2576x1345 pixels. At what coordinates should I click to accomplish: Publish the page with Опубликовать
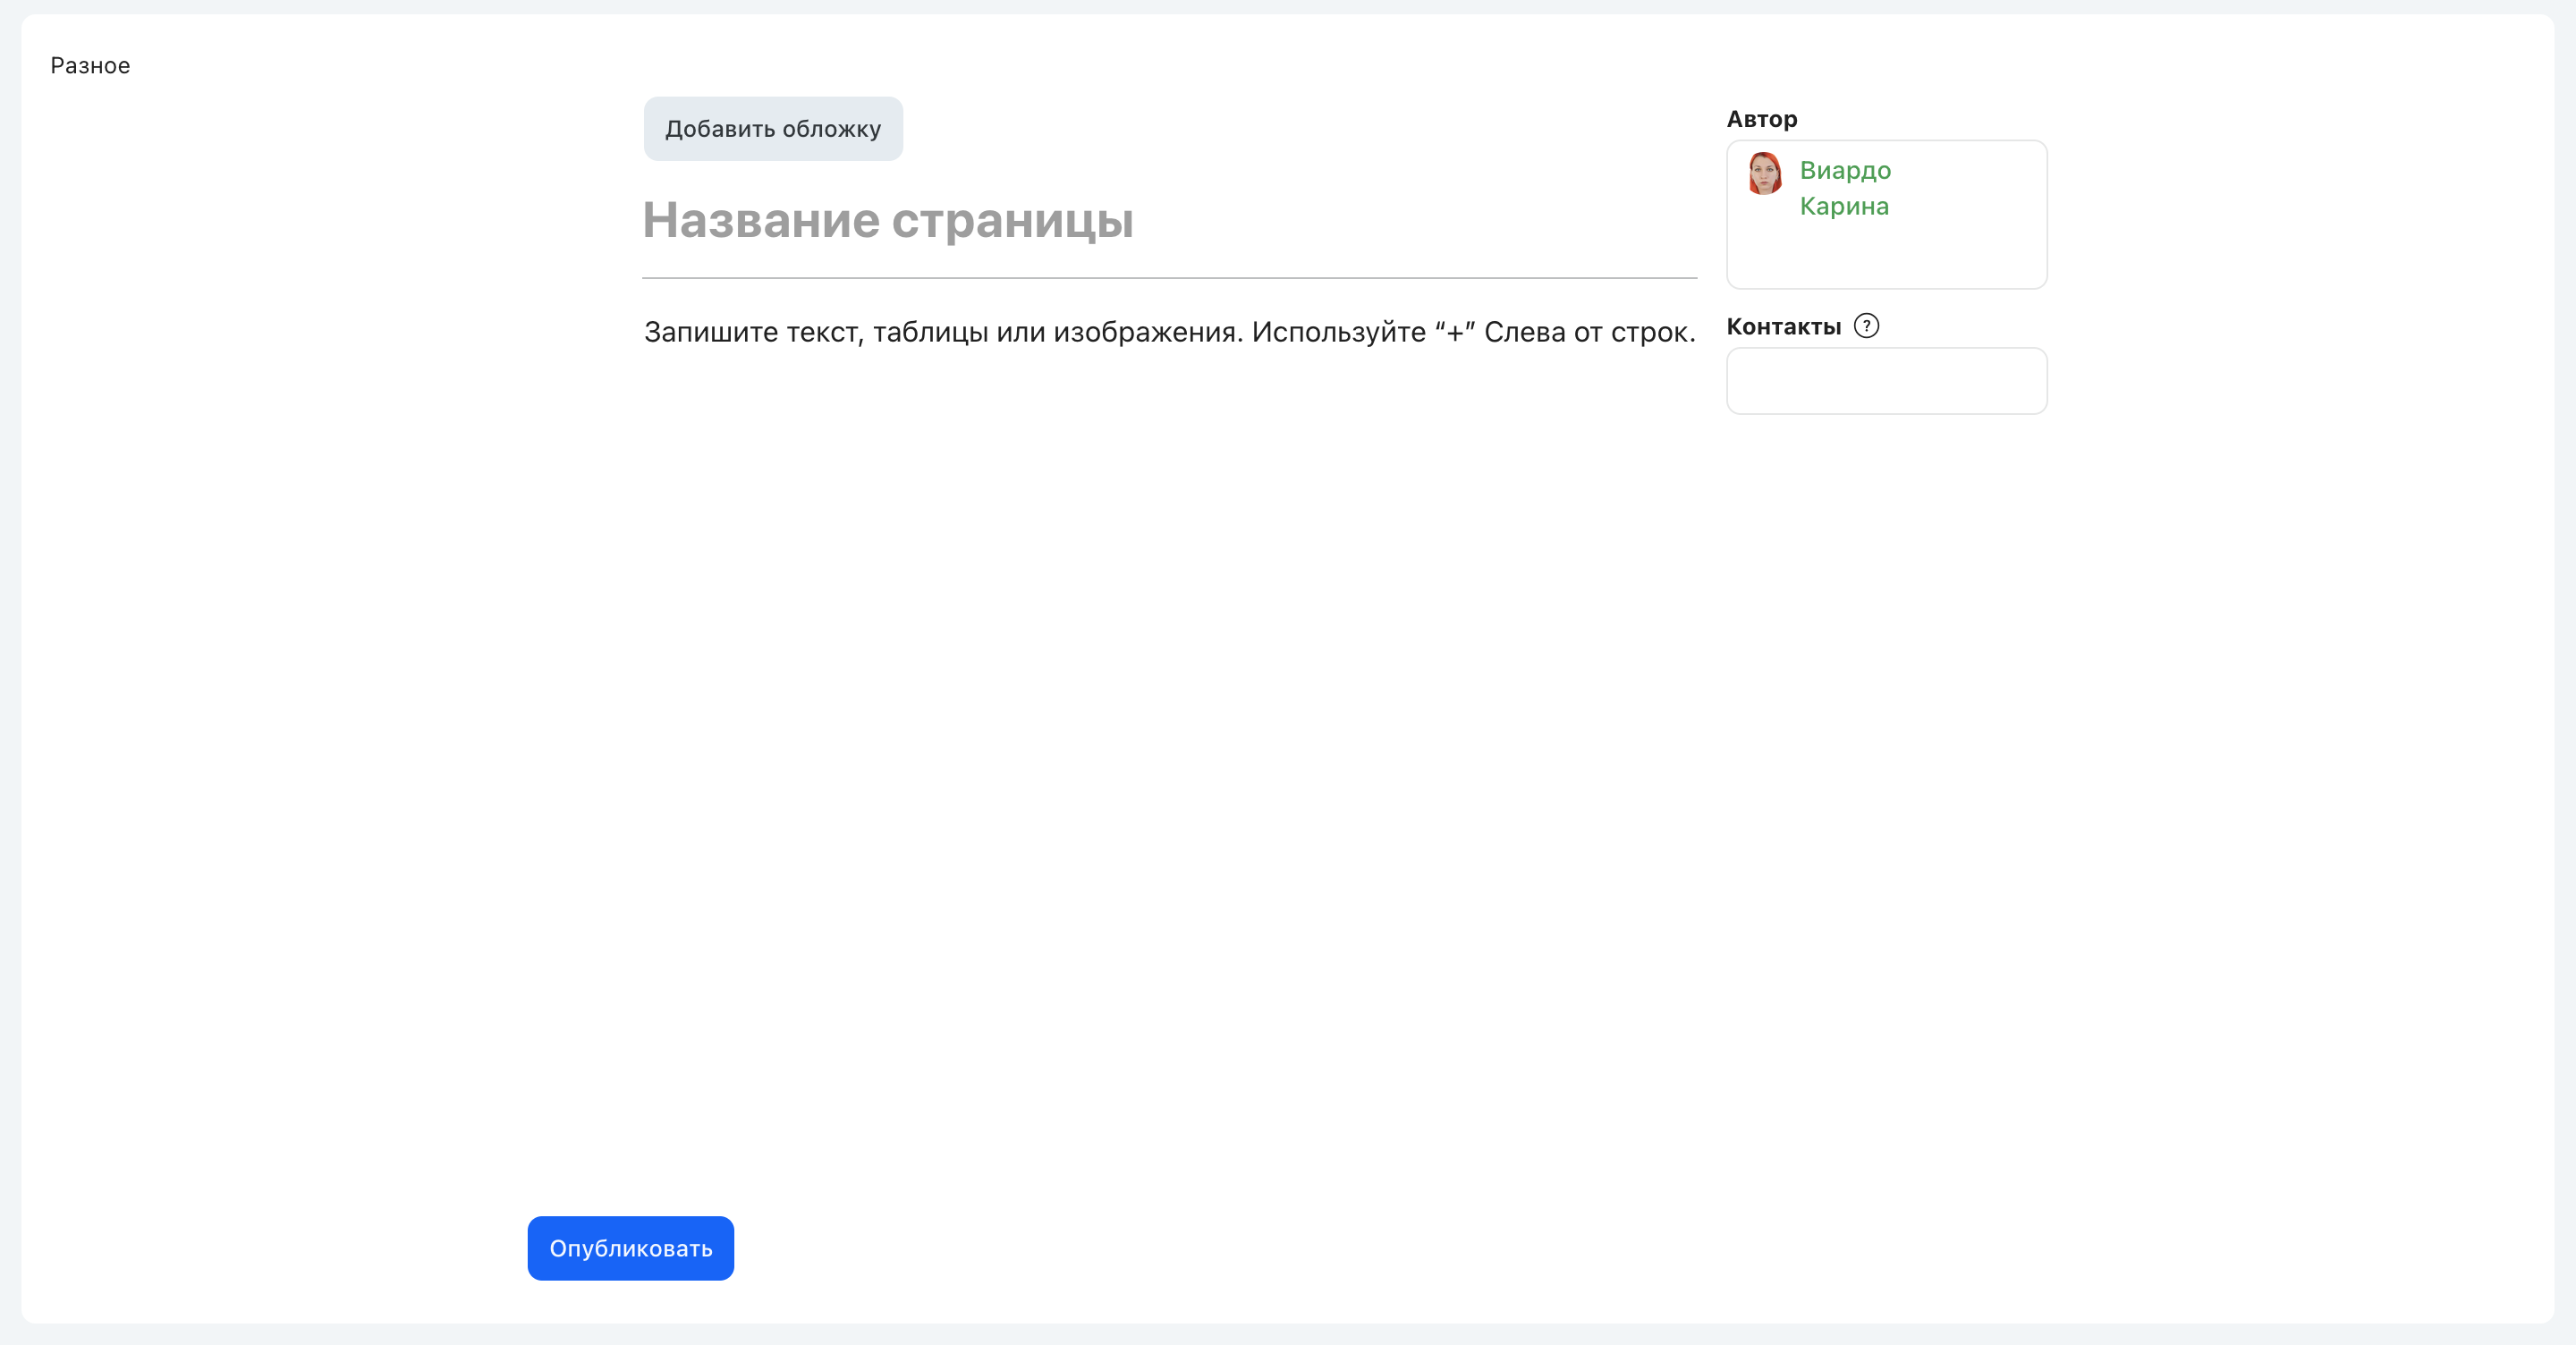631,1248
